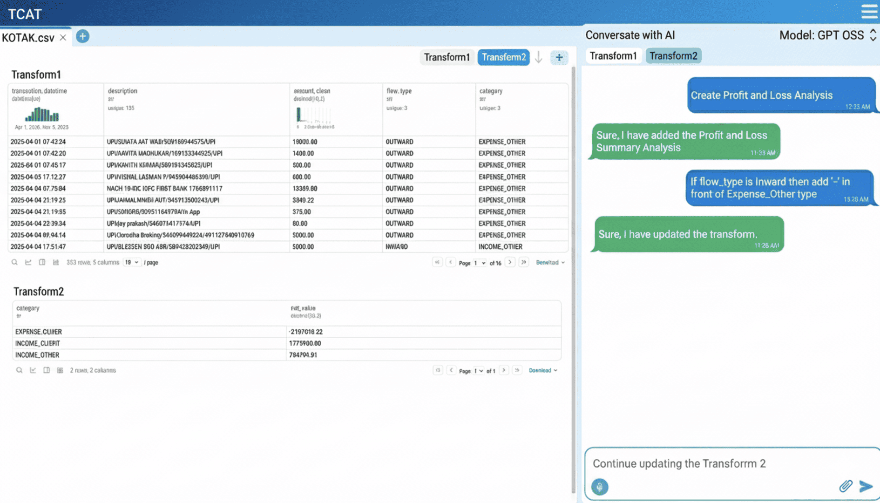Image resolution: width=880 pixels, height=503 pixels.
Task: Expand the Transform2 table Download dropdown
Action: [543, 370]
